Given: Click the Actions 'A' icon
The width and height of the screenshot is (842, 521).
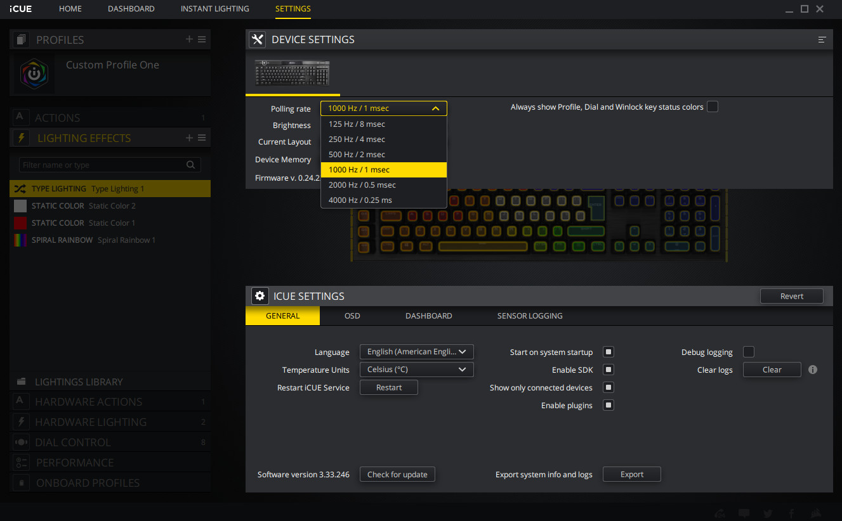Looking at the screenshot, I should (x=20, y=117).
